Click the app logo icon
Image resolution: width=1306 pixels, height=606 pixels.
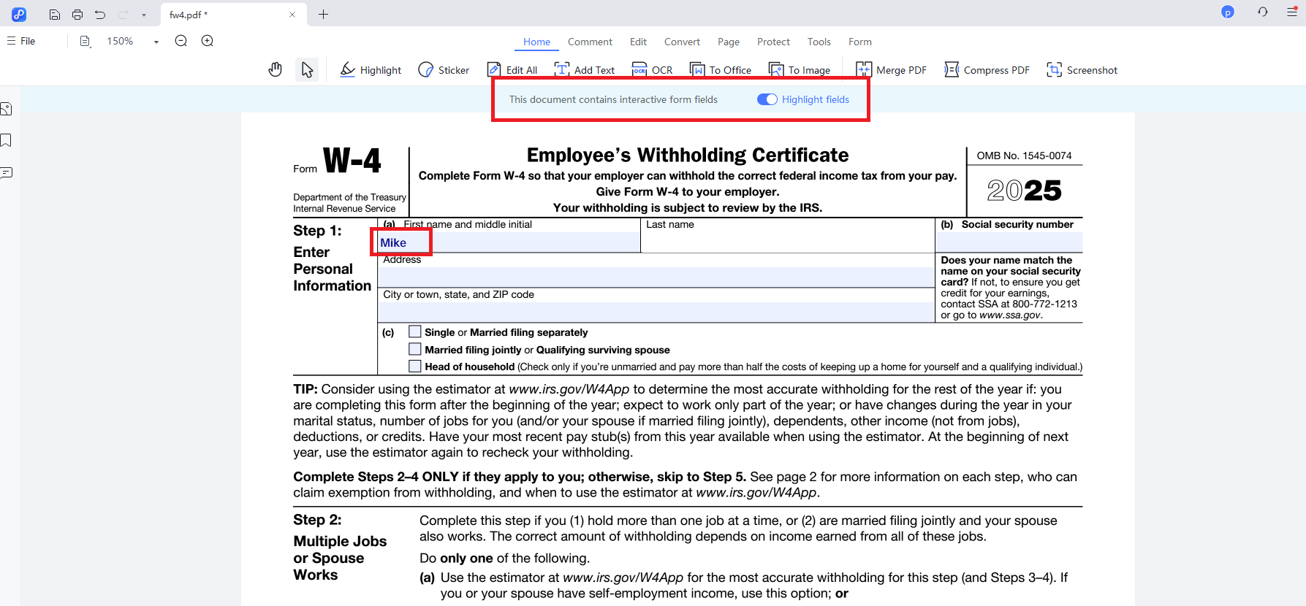click(19, 14)
